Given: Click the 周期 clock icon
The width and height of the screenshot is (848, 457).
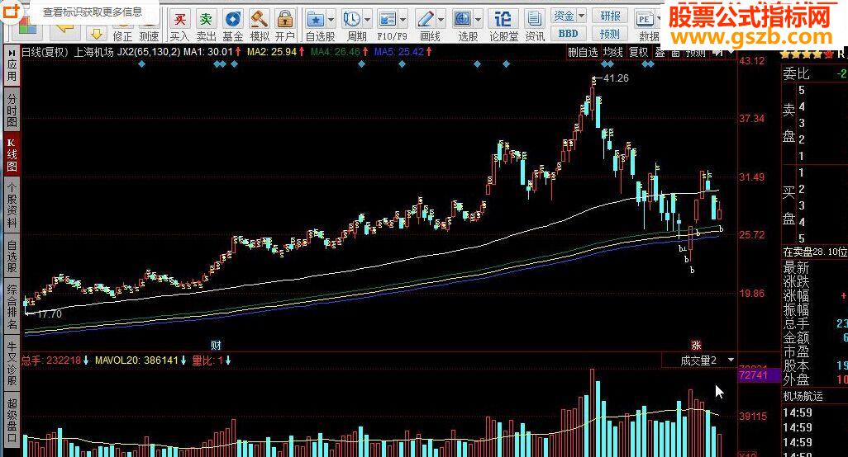Looking at the screenshot, I should pyautogui.click(x=351, y=20).
